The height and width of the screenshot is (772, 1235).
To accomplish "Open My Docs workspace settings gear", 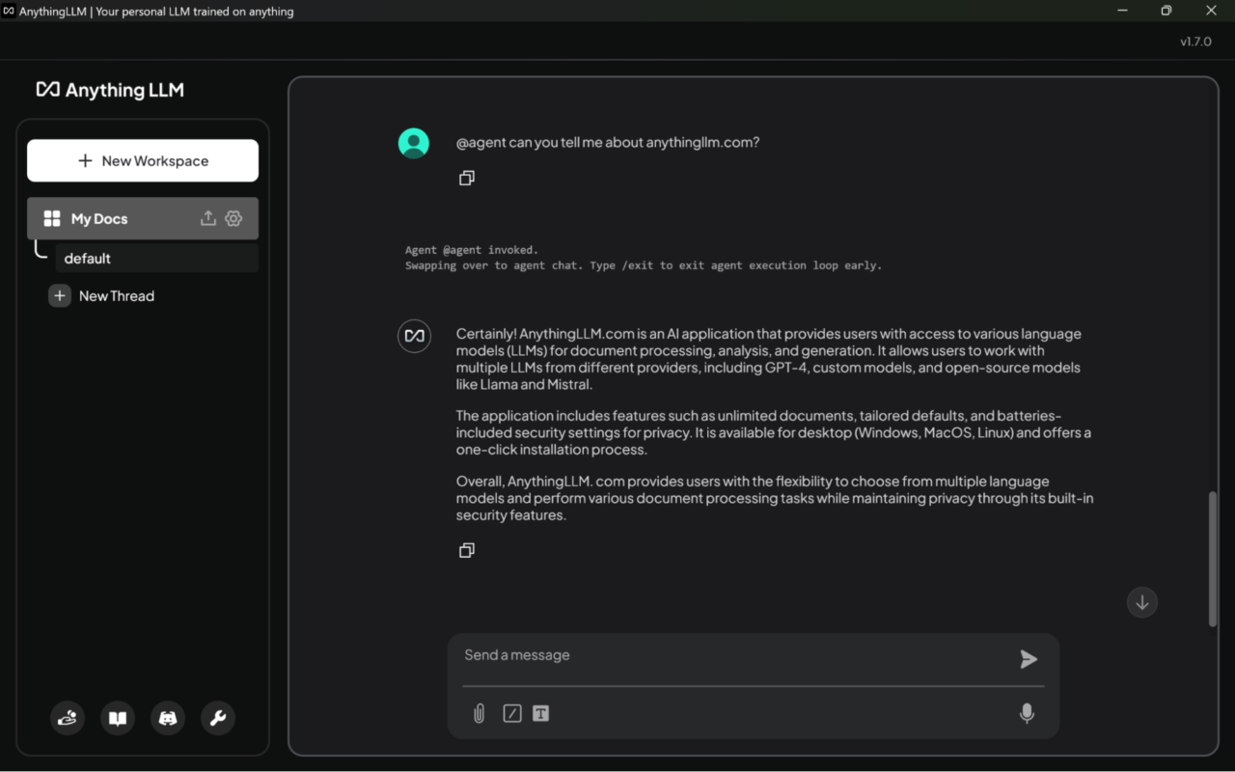I will click(x=233, y=219).
